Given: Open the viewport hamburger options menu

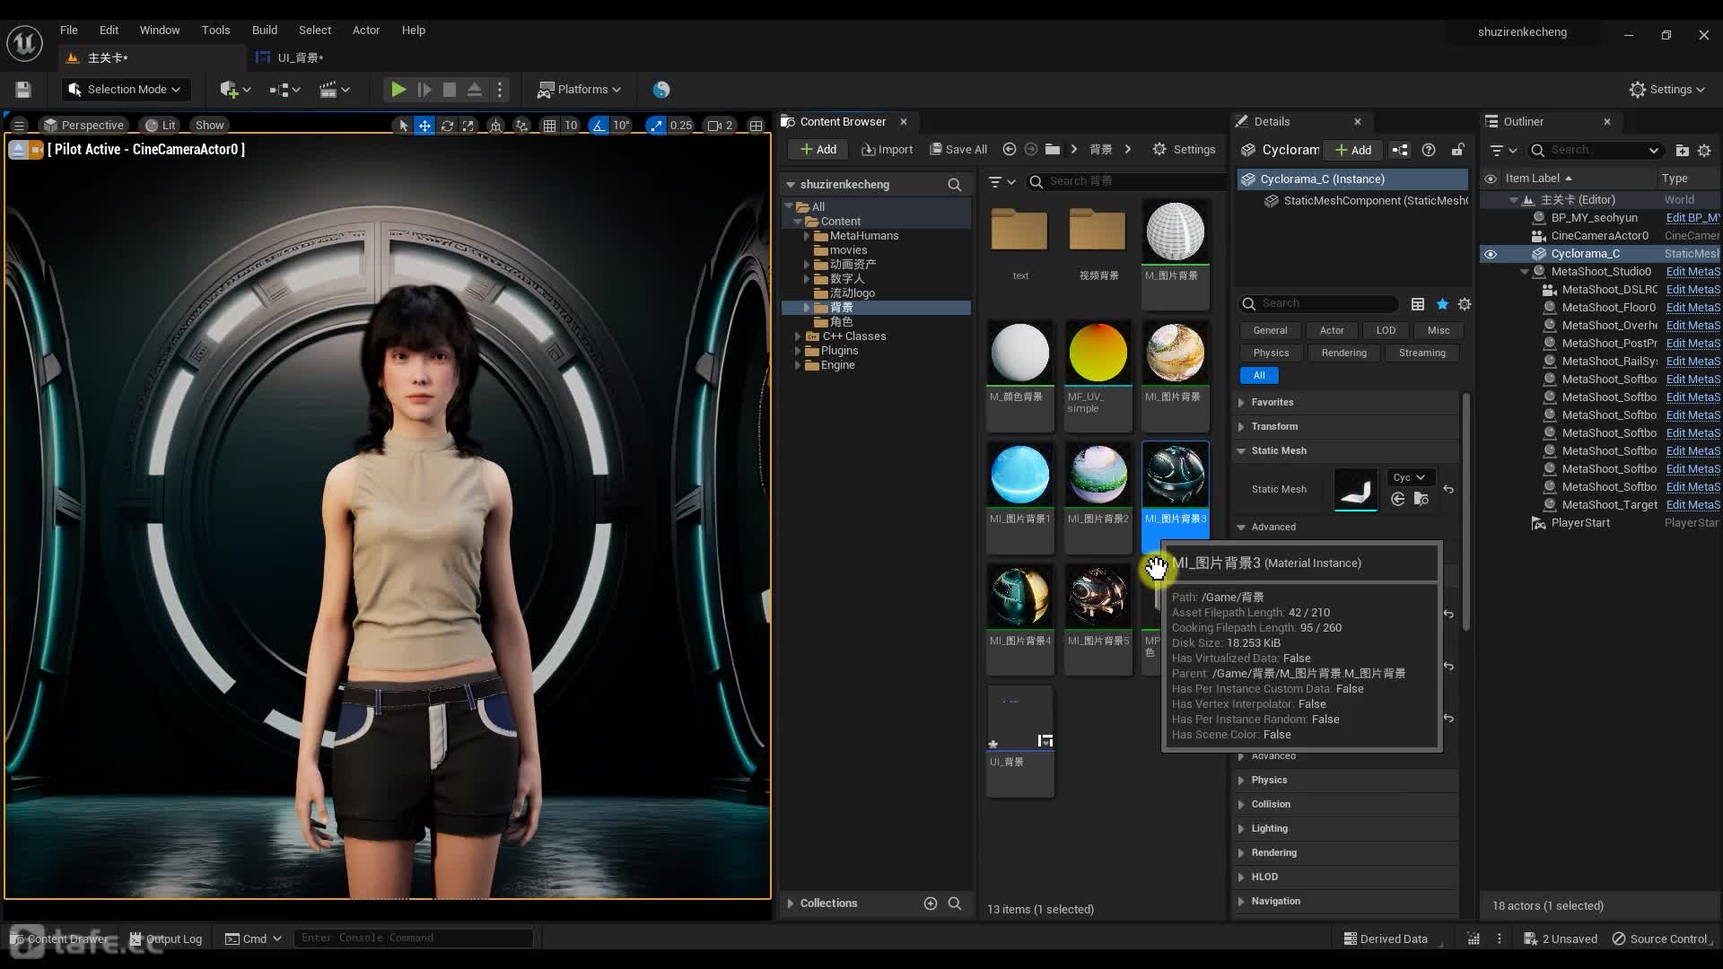Looking at the screenshot, I should [19, 126].
